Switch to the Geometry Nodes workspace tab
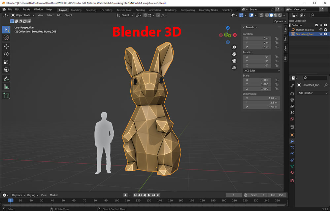Screen dimensions: 330x211 [x=208, y=10]
